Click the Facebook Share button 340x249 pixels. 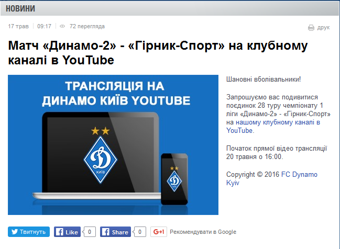pyautogui.click(x=115, y=232)
